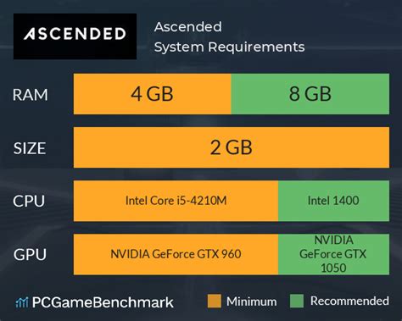Select the 8 GB recommended RAM bar

click(x=310, y=94)
